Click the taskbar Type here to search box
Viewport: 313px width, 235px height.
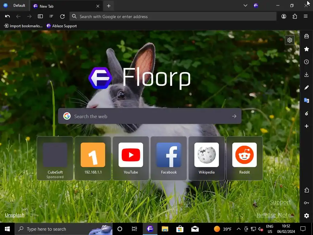coord(64,229)
